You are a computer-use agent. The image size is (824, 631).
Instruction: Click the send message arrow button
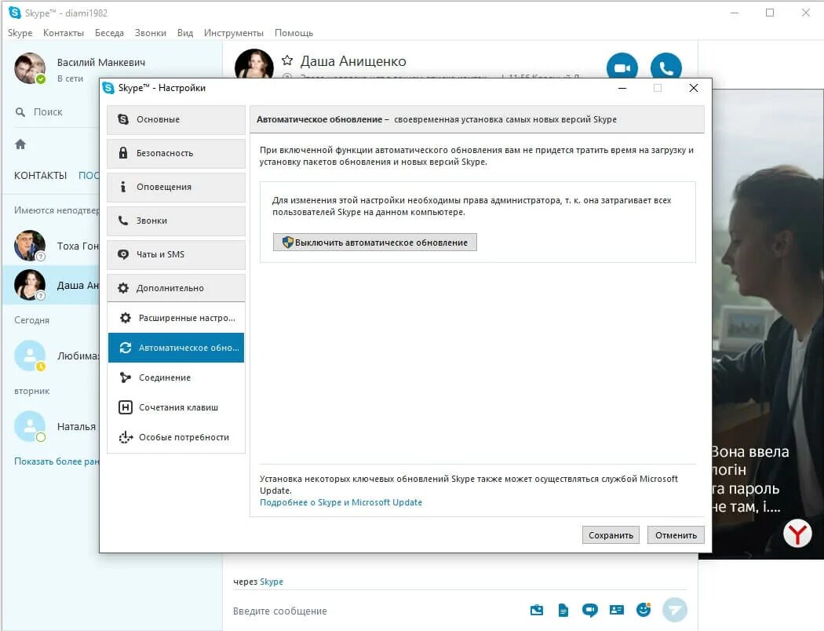pyautogui.click(x=674, y=610)
